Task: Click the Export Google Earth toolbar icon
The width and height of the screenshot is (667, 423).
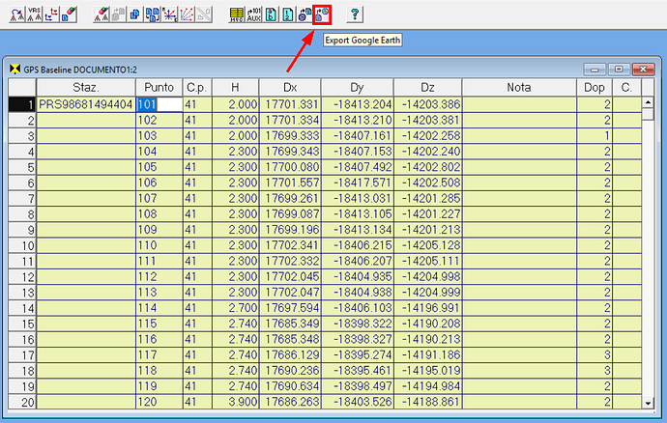Action: pyautogui.click(x=324, y=14)
